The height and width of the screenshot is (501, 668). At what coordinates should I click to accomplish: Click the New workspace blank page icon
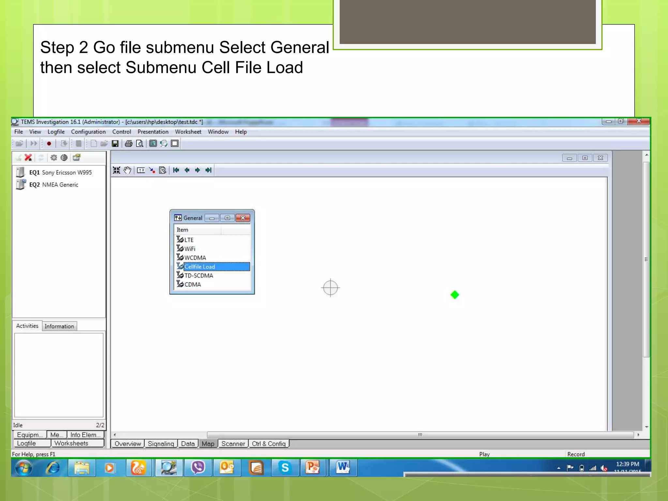(x=94, y=144)
